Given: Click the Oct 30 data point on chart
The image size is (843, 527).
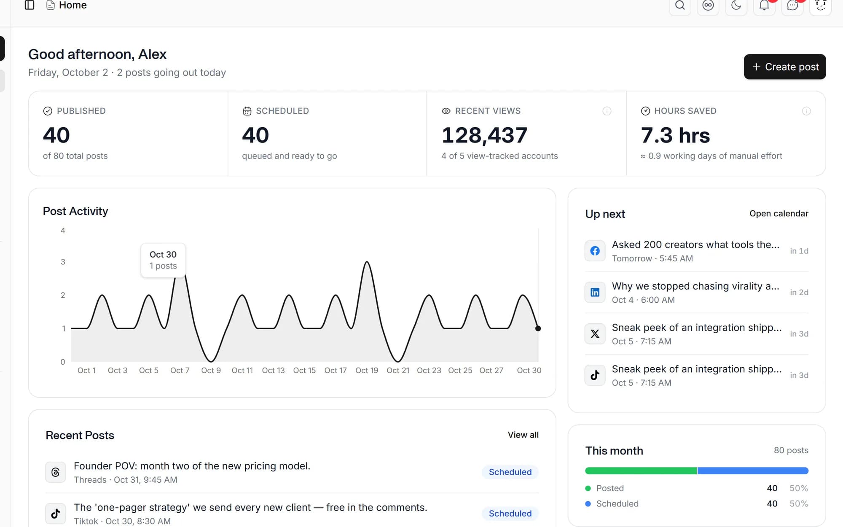Looking at the screenshot, I should point(538,328).
